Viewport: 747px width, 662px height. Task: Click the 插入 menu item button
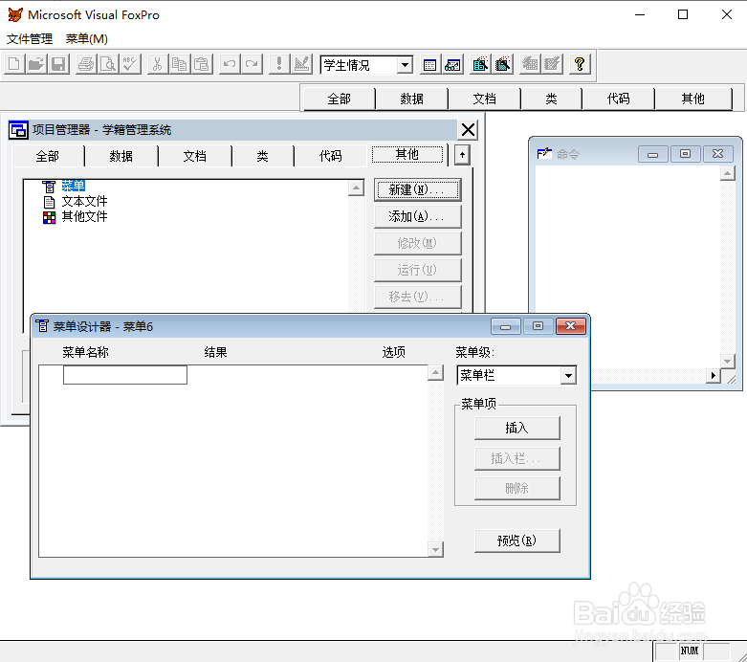click(x=516, y=428)
